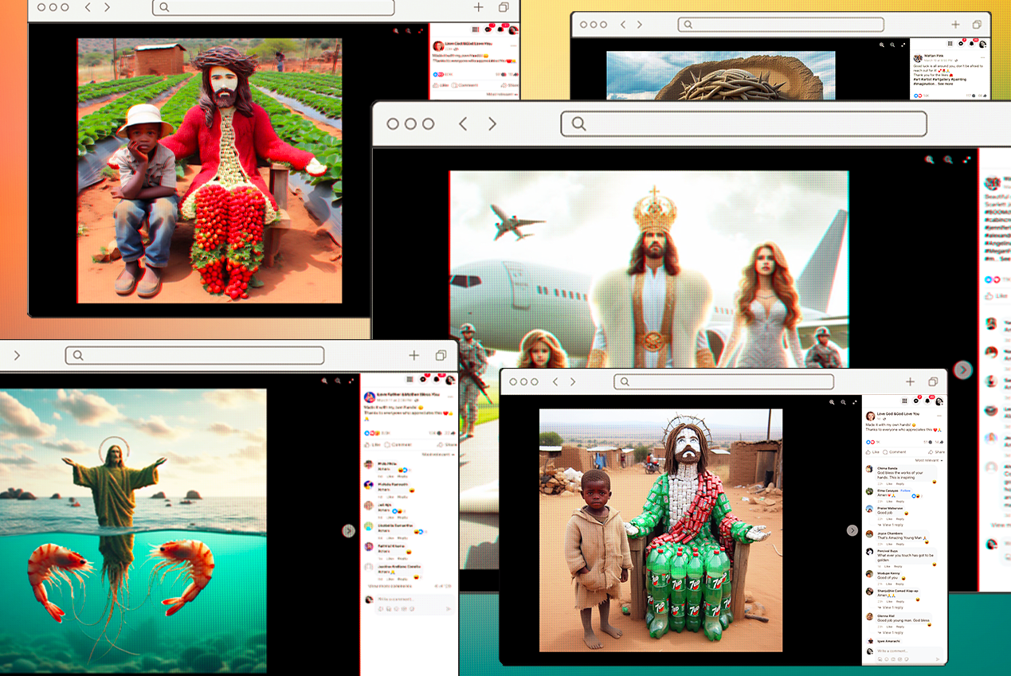Open Messenger icon in soda-bottle statue window
Image resolution: width=1011 pixels, height=676 pixels.
(x=916, y=401)
